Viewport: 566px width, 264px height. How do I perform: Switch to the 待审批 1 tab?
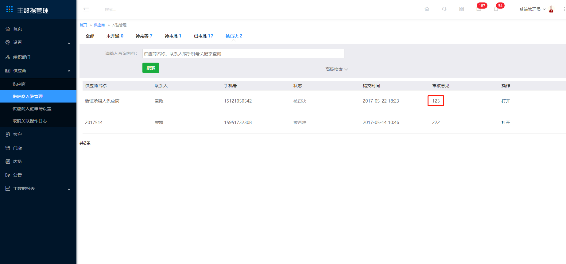pos(173,36)
